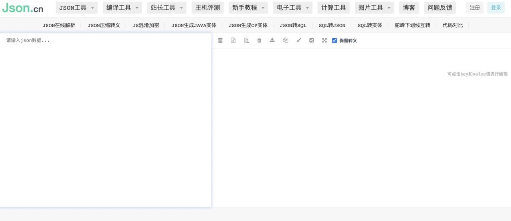Image resolution: width=511 pixels, height=221 pixels.
Task: Open the JSON转SQL link
Action: [x=293, y=25]
